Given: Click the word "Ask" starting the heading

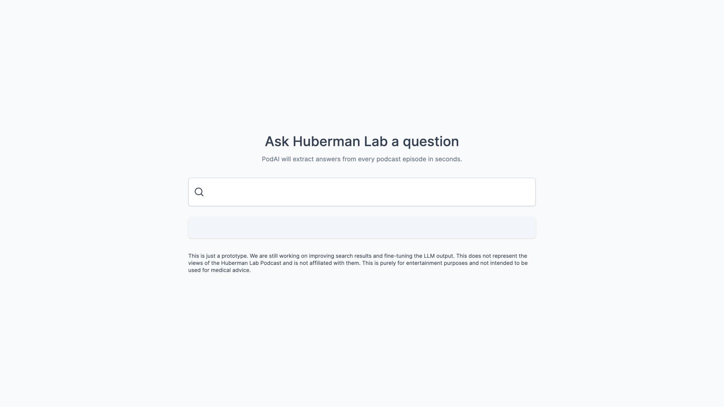Looking at the screenshot, I should 277,142.
